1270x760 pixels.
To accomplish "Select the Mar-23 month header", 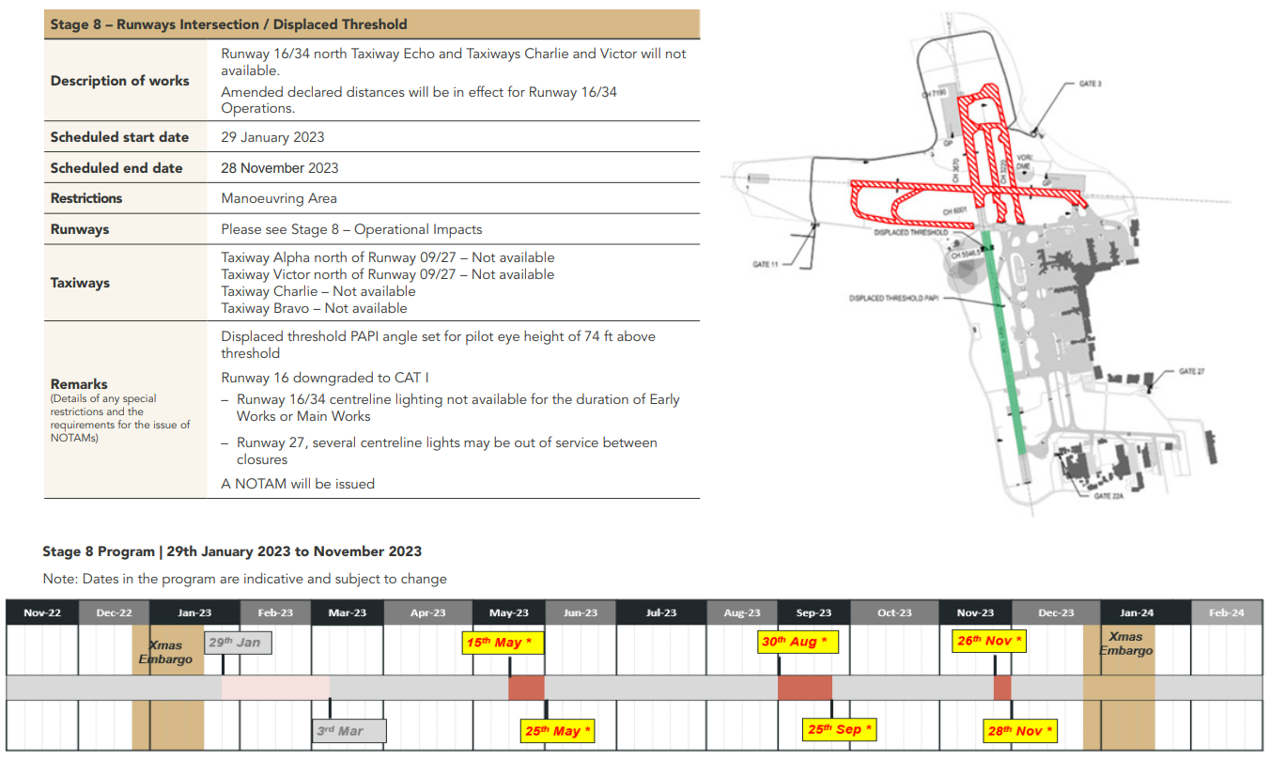I will click(x=348, y=613).
